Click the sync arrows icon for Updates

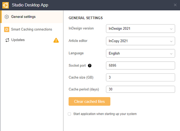(x=7, y=40)
